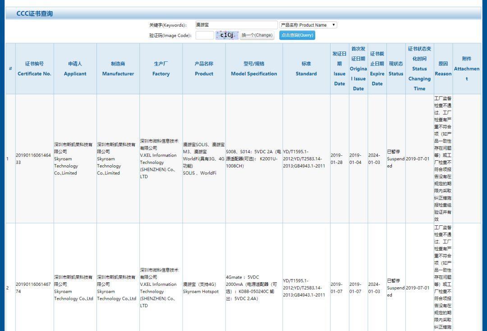
Task: Click the CCC证书查询 page title
Action: click(35, 14)
